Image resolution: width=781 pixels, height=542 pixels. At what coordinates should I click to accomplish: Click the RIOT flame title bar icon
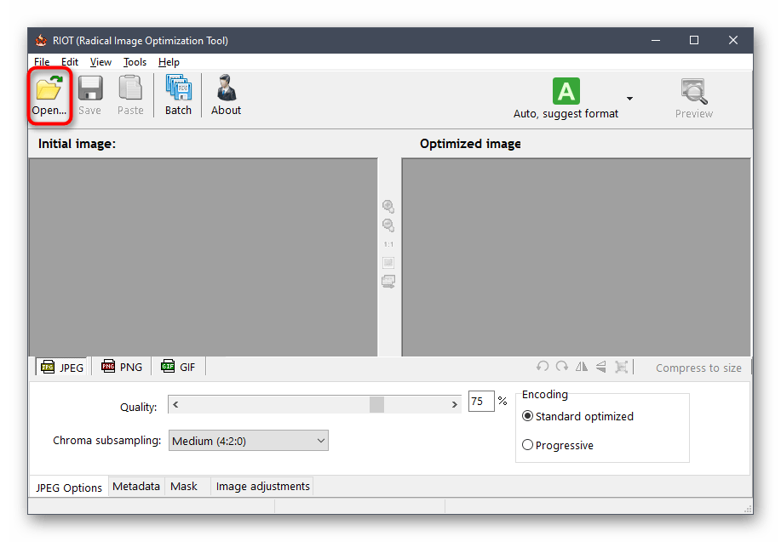click(41, 40)
